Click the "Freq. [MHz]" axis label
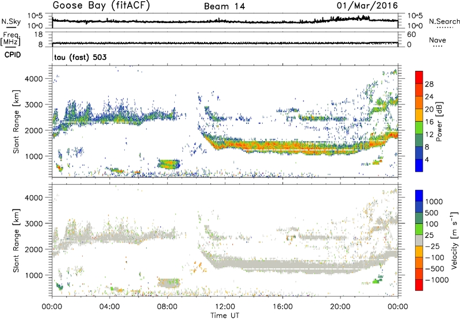This screenshot has width=460, height=319. 11,39
